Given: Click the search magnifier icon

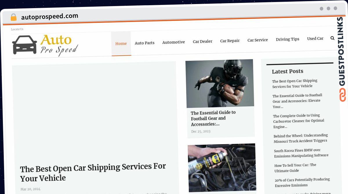Looking at the screenshot, I should (x=332, y=38).
